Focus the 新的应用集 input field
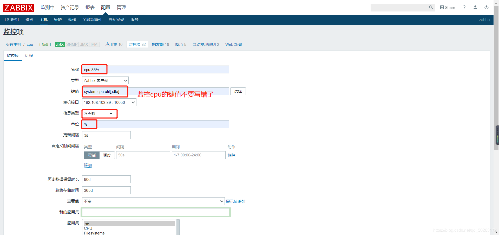This screenshot has width=499, height=235. coord(156,212)
